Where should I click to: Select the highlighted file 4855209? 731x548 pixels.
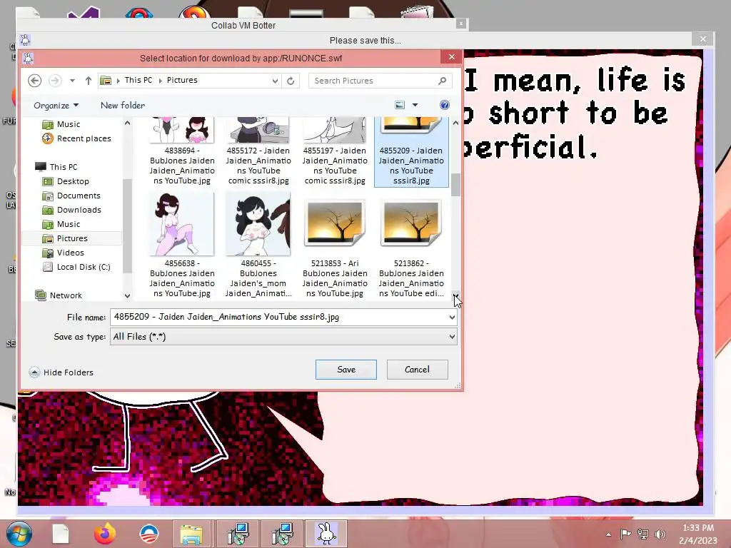(411, 152)
